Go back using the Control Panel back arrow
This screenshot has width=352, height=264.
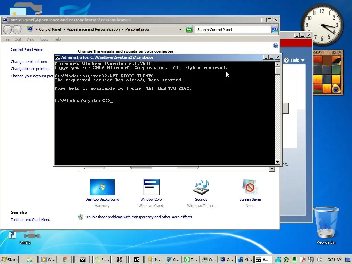[x=7, y=30]
